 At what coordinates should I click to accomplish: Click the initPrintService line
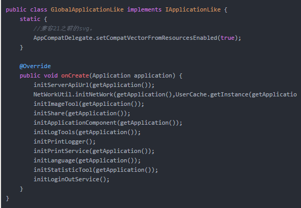[94, 151]
